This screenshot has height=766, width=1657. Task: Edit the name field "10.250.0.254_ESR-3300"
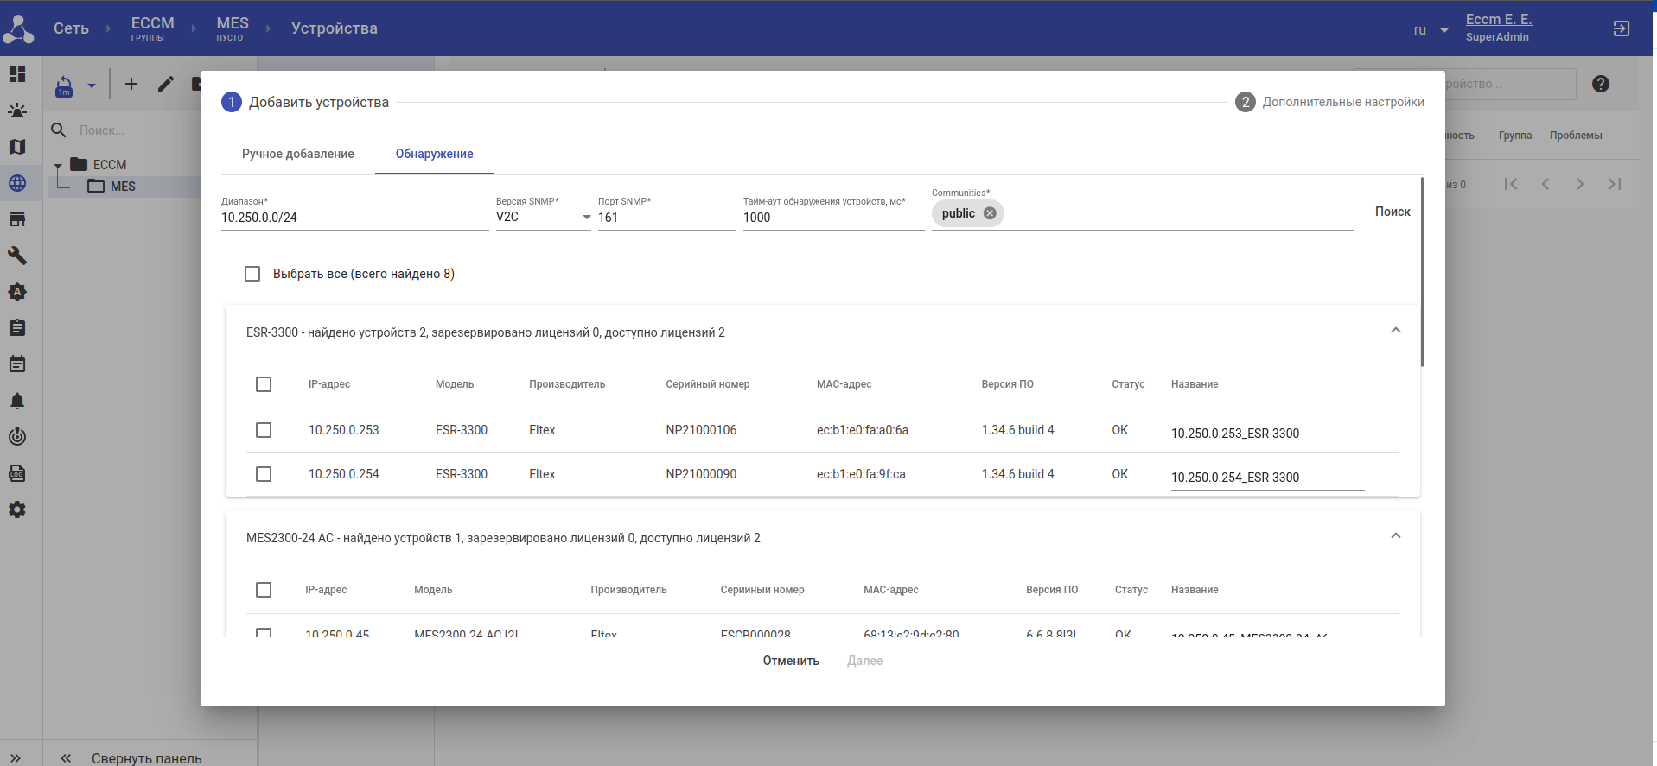1268,478
